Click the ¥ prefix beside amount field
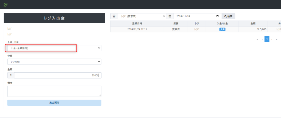This screenshot has height=118, width=281. coord(11,75)
